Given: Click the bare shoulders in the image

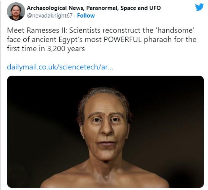Looking at the screenshot, I should coord(105,177).
